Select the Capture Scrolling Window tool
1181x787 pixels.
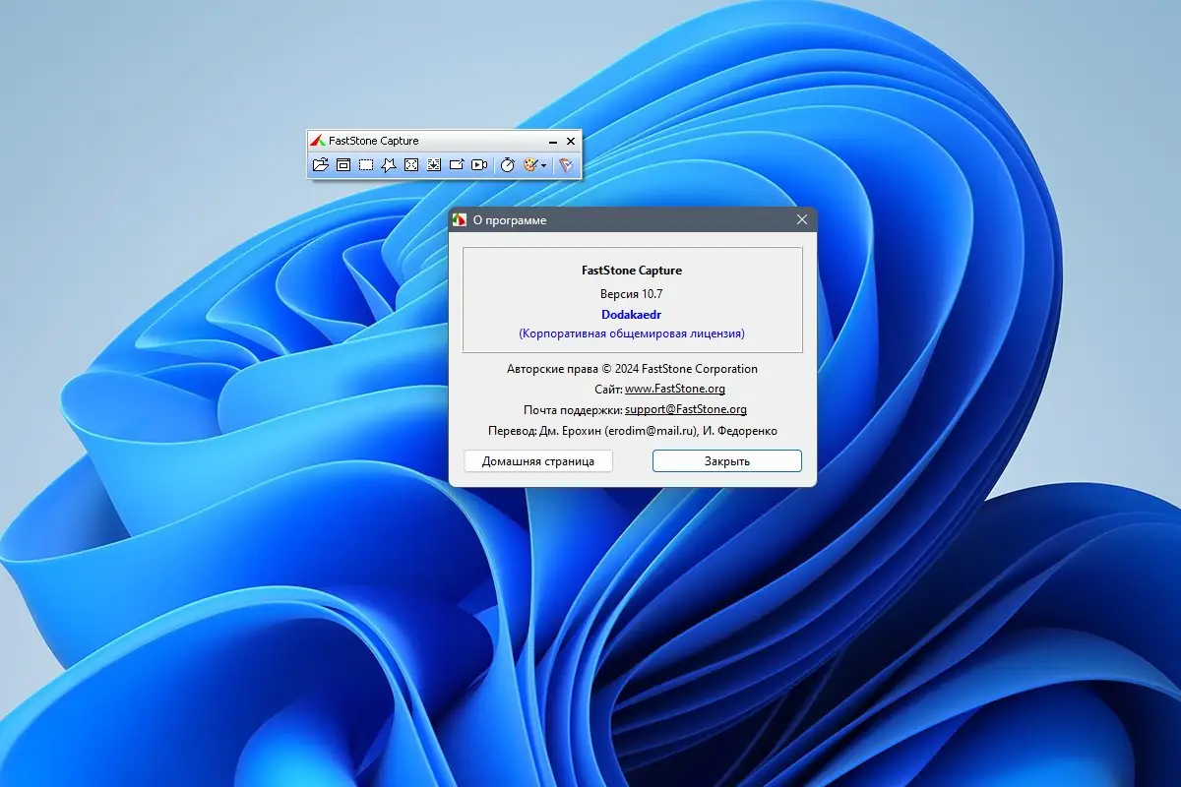click(434, 165)
